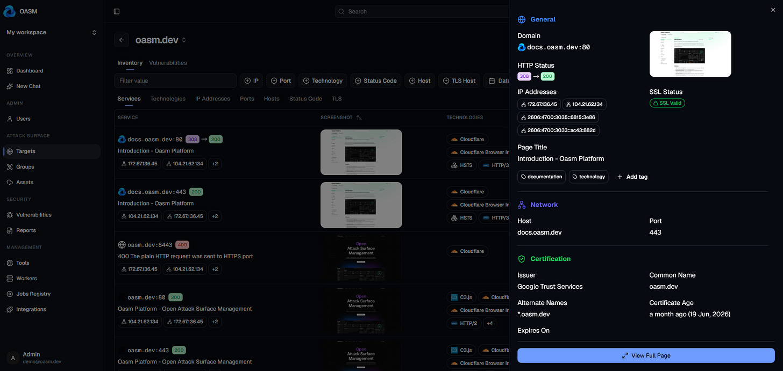Switch to the Inventory tab
Screen dimensions: 783x371
click(130, 63)
